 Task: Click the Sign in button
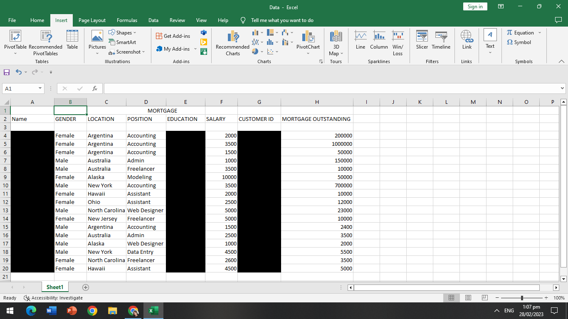pos(475,7)
